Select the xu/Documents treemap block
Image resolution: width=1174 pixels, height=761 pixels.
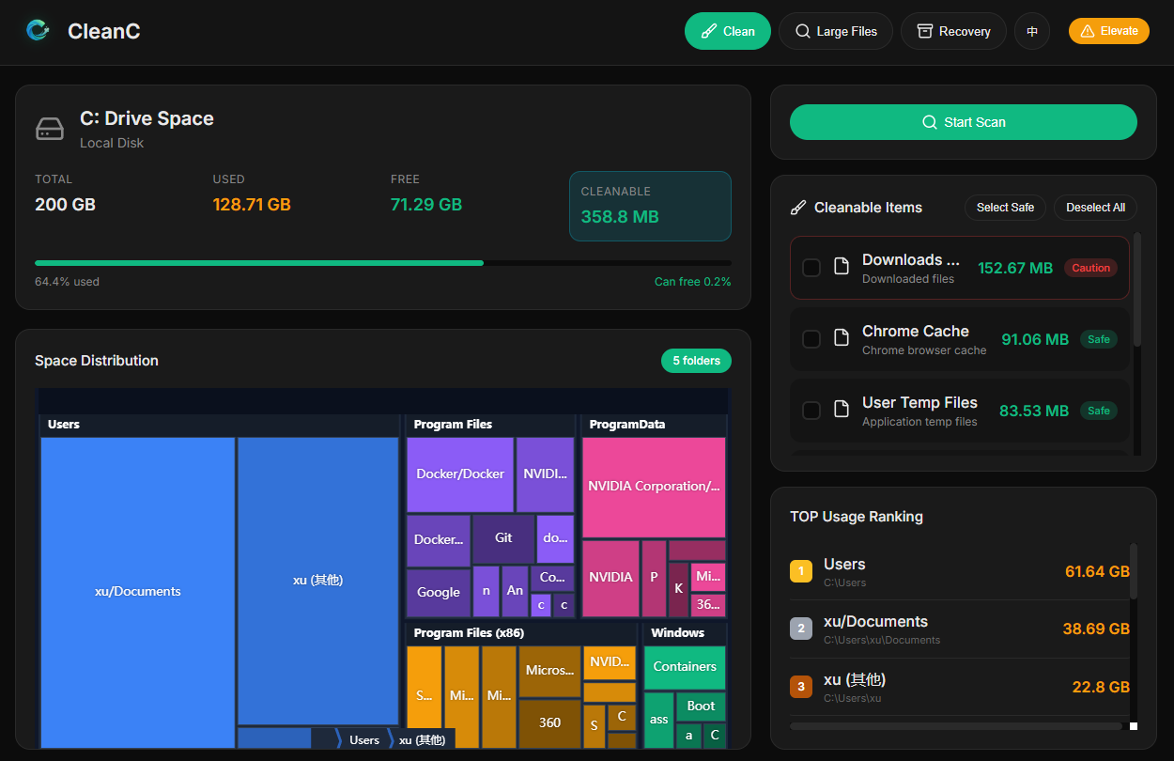138,591
